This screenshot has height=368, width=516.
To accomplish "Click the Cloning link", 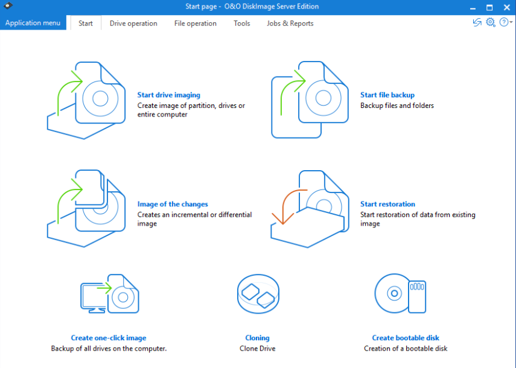I will (257, 338).
